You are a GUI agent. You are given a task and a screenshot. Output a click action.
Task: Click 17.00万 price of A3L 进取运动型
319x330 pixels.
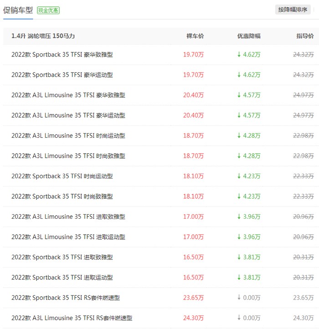point(193,237)
